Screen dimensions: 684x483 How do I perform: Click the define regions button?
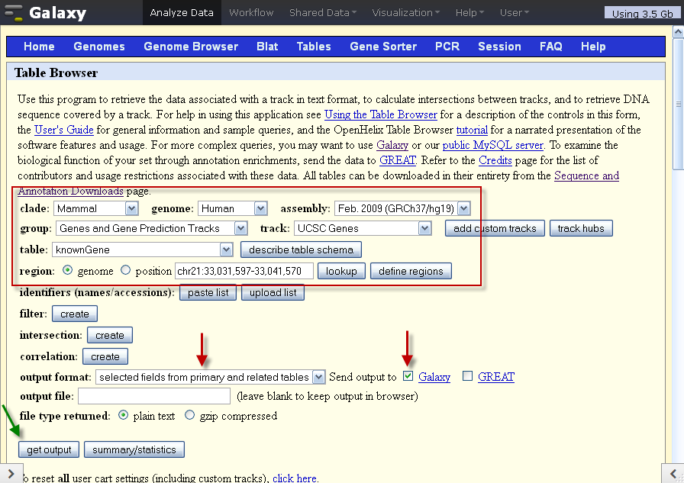pyautogui.click(x=411, y=271)
